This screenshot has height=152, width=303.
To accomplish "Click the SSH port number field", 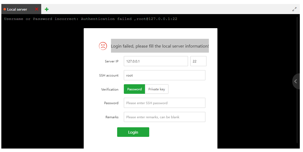I will click(x=198, y=61).
